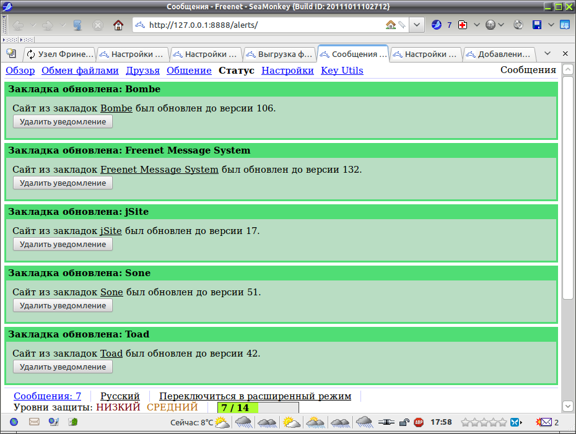576x434 pixels.
Task: Open the dropdown arrow beside the floppy icon
Action: tap(551, 25)
